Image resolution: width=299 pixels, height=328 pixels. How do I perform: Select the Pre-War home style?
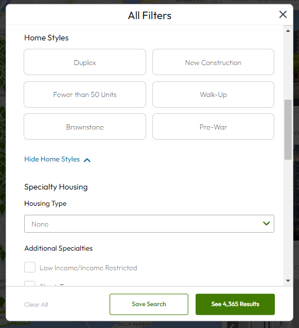pos(213,127)
